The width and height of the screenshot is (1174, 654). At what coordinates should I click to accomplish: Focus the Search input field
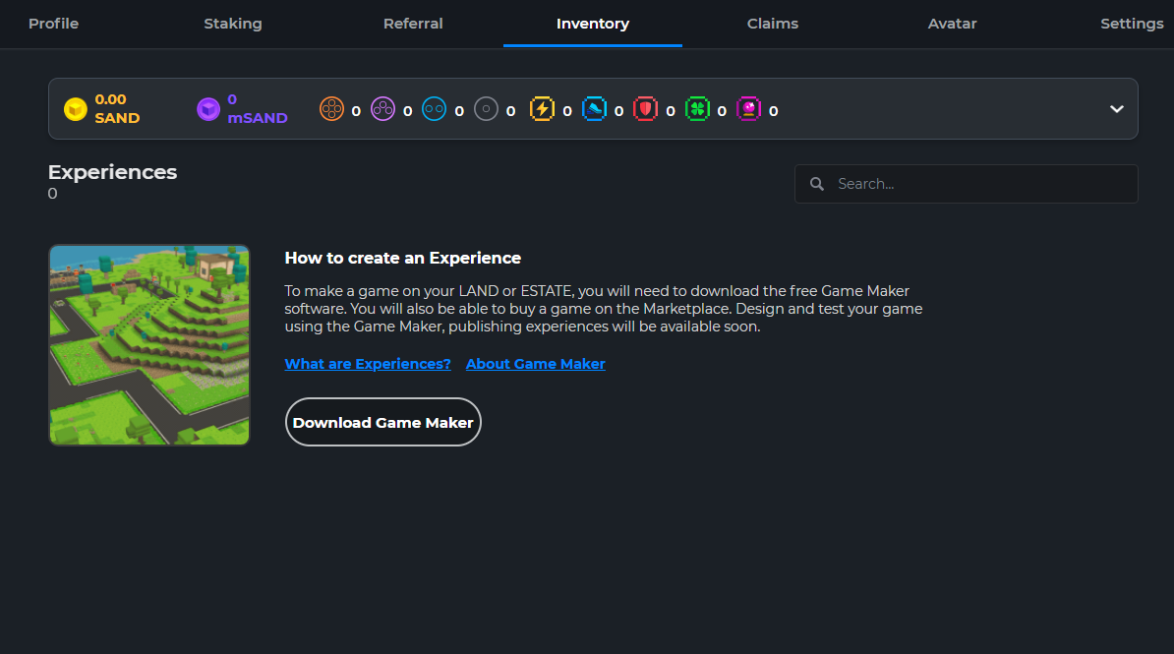pos(966,184)
